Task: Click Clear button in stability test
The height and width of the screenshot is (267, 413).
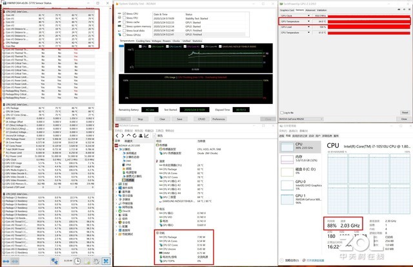Action: 162,119
